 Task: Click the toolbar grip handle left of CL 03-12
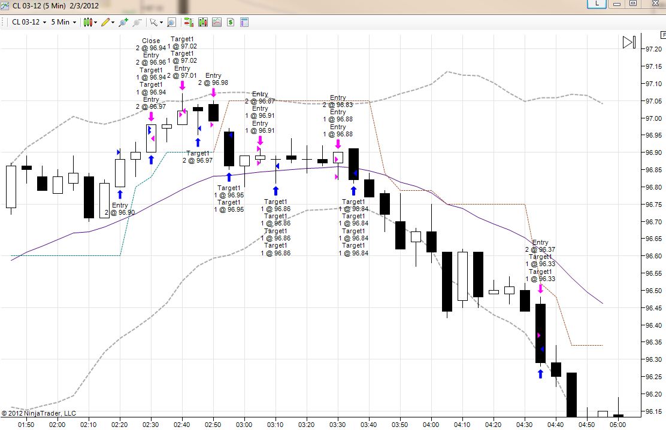pyautogui.click(x=4, y=22)
